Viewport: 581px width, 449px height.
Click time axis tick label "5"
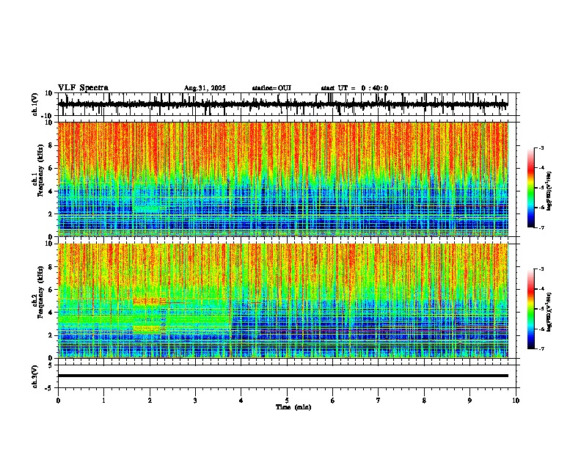pos(287,401)
